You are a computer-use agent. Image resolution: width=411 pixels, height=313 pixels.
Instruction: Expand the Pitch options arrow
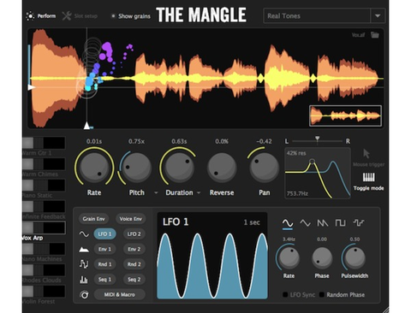click(x=156, y=192)
